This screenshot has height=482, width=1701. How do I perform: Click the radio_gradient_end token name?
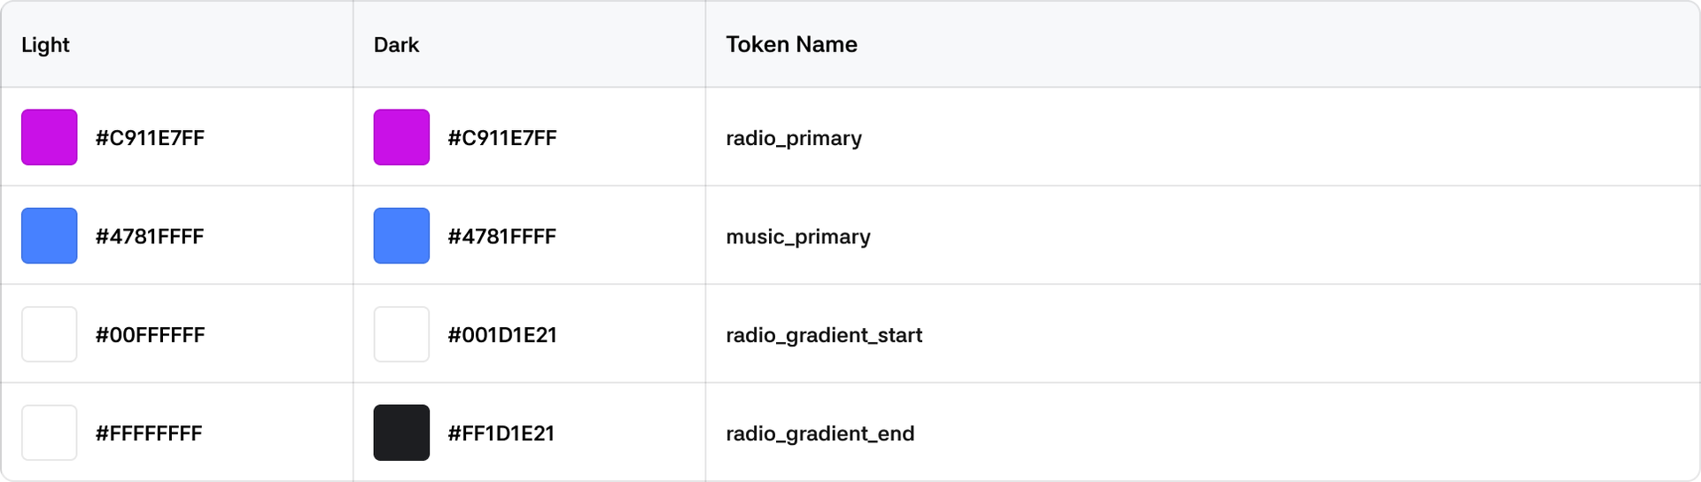819,434
